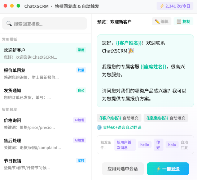Close the window with red button

(5, 6)
